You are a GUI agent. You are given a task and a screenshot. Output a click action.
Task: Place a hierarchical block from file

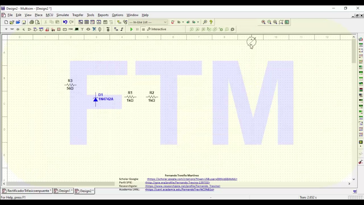pos(116,29)
